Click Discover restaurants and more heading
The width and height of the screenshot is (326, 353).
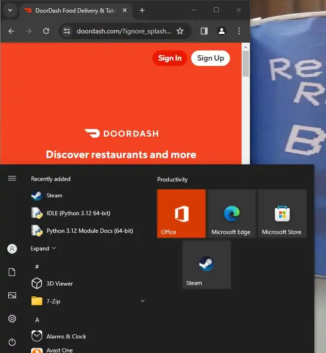[x=121, y=155]
